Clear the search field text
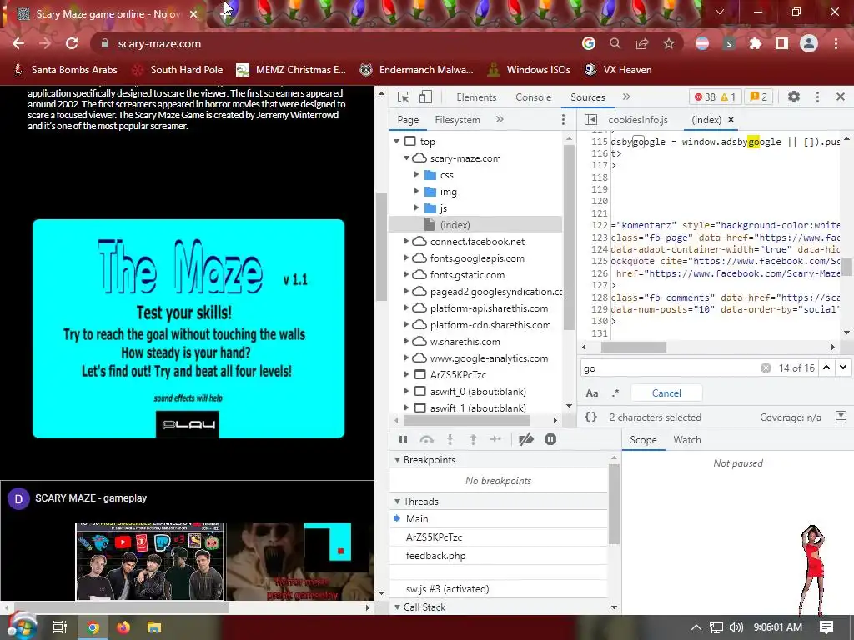This screenshot has height=640, width=854. pos(766,367)
